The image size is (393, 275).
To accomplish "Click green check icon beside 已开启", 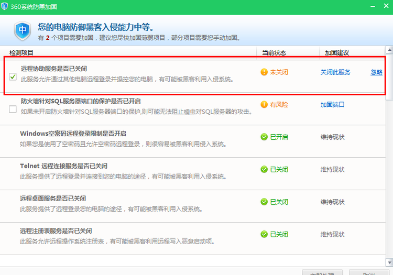I will coord(264,137).
